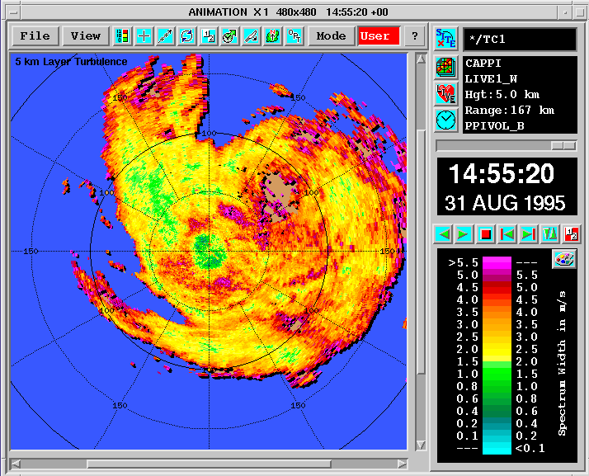Open the clock time selector icon
The height and width of the screenshot is (476, 589).
(446, 120)
